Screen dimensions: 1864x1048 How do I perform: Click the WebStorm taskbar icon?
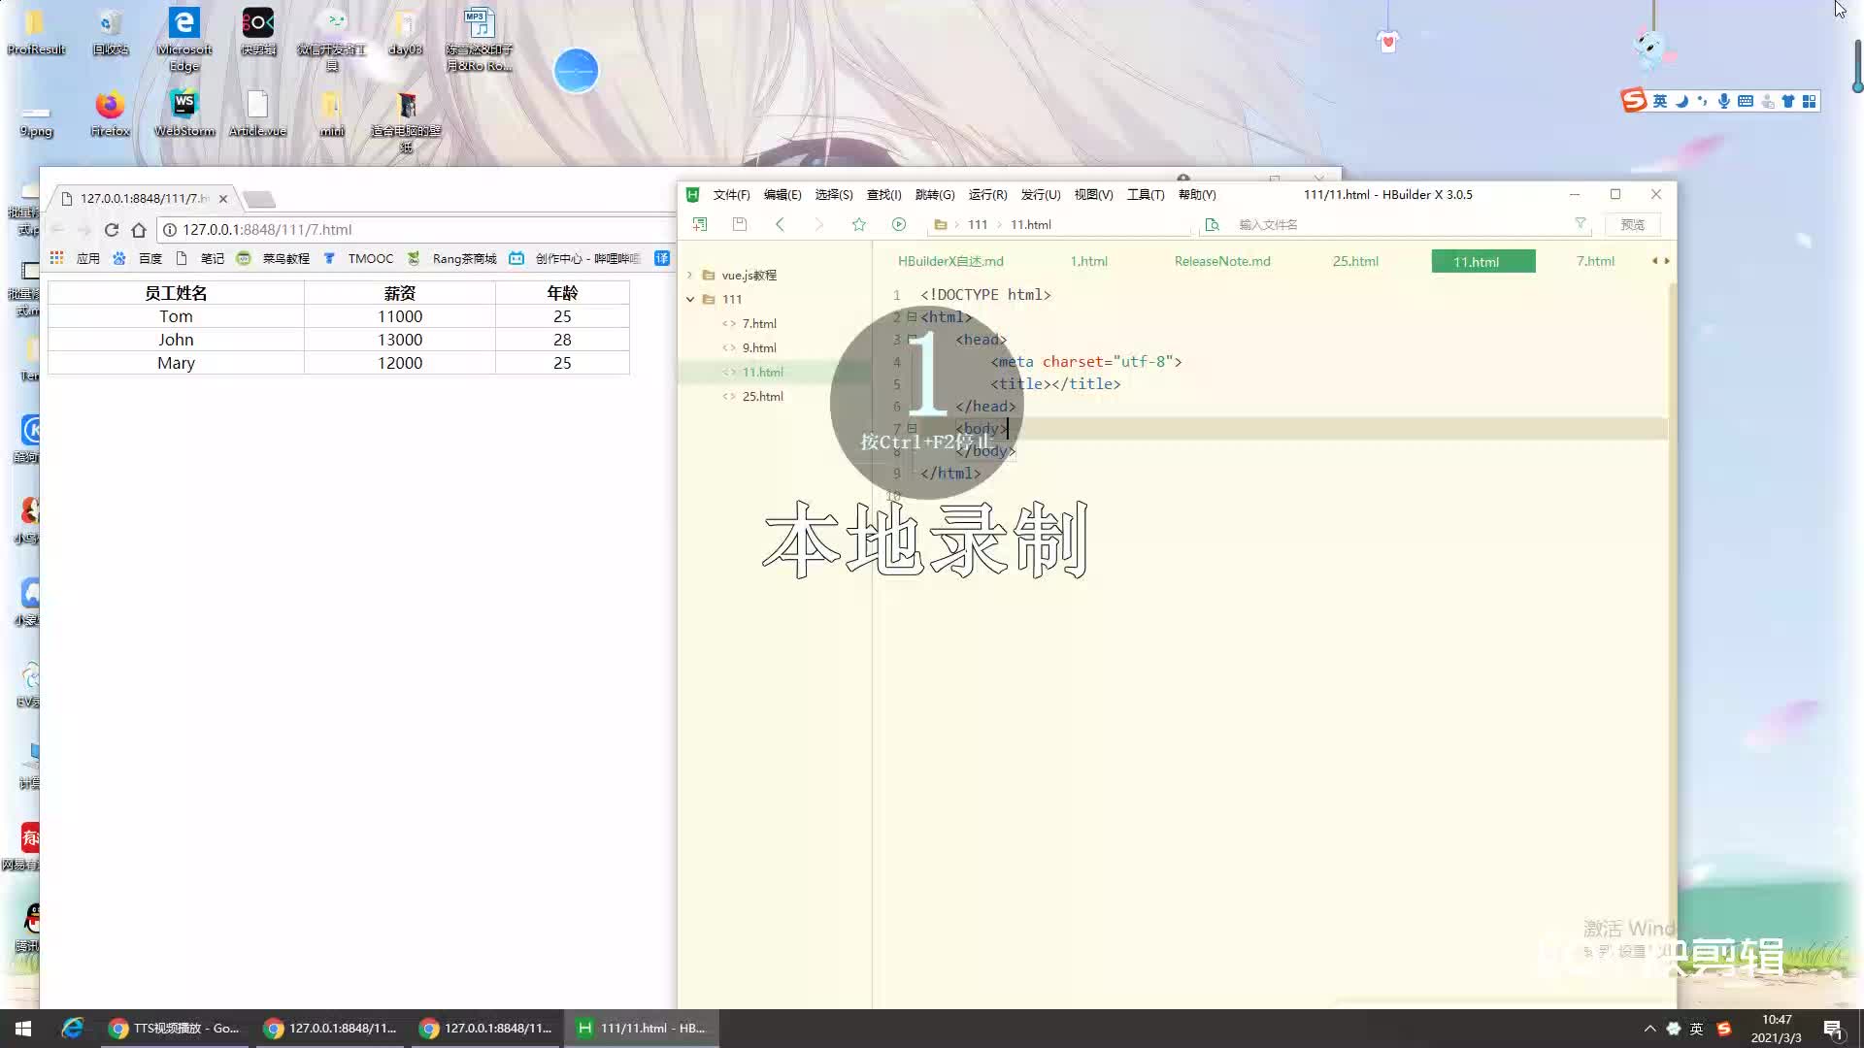click(x=183, y=113)
